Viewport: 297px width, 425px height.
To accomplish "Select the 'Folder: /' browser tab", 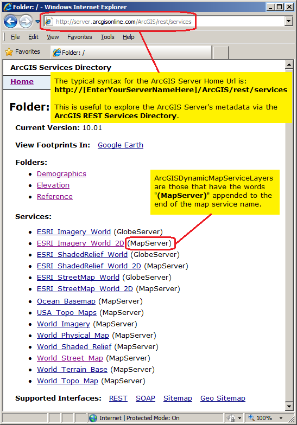I will (x=131, y=52).
